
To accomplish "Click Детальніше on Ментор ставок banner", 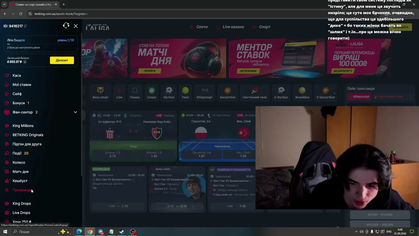I will (x=248, y=71).
